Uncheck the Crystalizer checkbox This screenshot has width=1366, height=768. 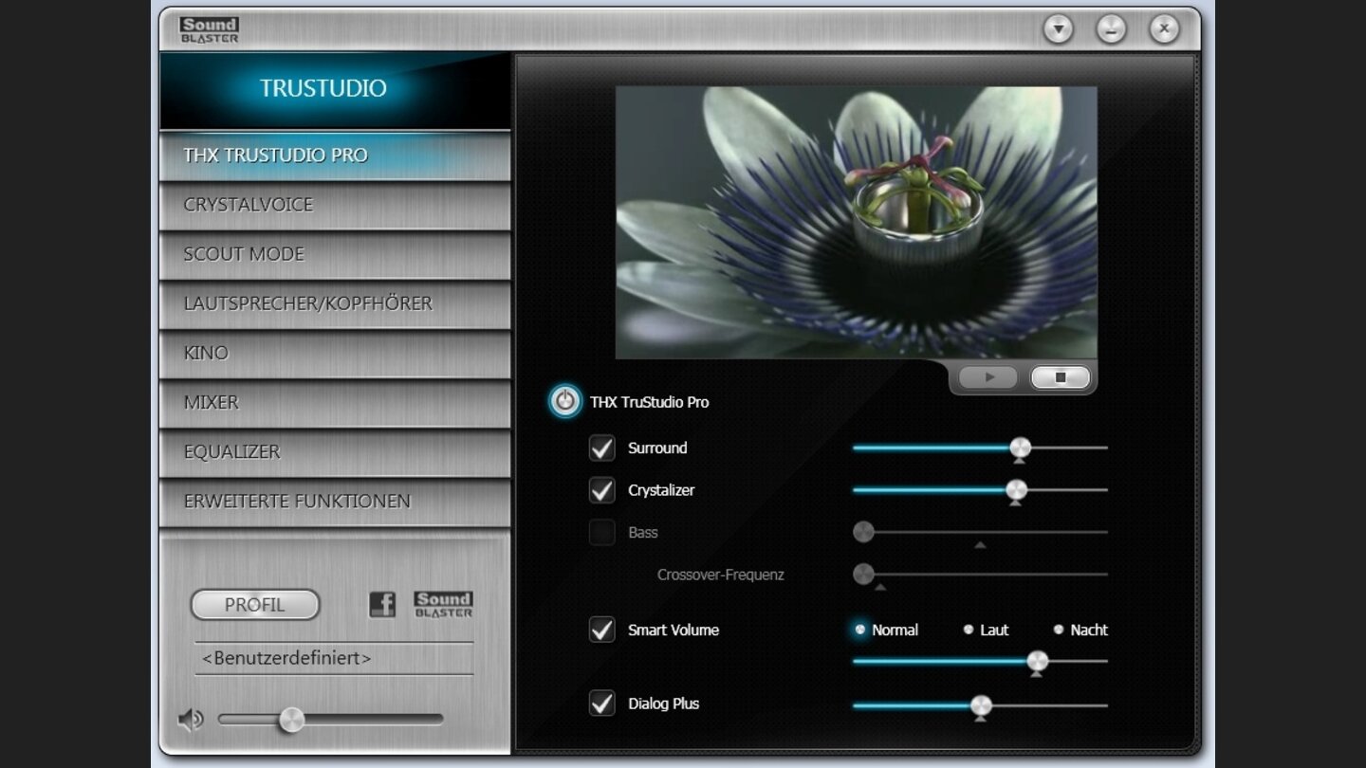(x=602, y=490)
